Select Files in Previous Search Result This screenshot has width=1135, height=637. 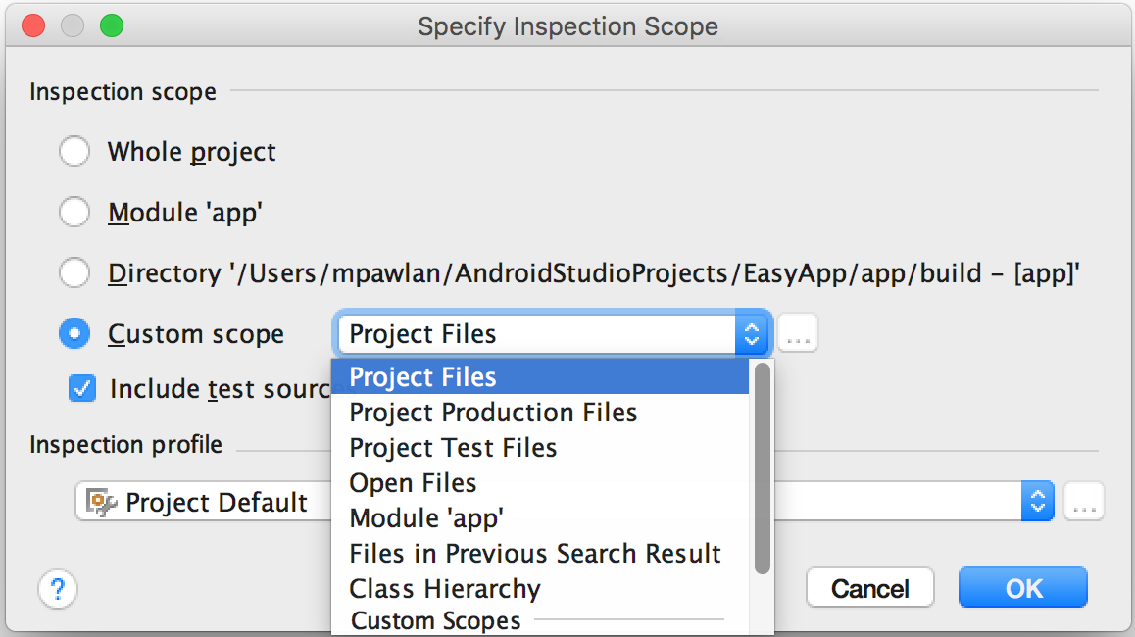coord(535,554)
